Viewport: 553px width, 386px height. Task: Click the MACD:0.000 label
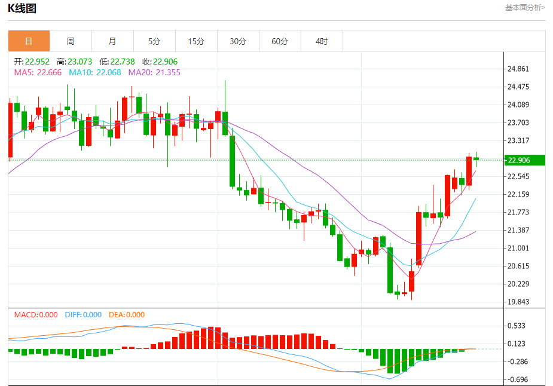tap(36, 315)
